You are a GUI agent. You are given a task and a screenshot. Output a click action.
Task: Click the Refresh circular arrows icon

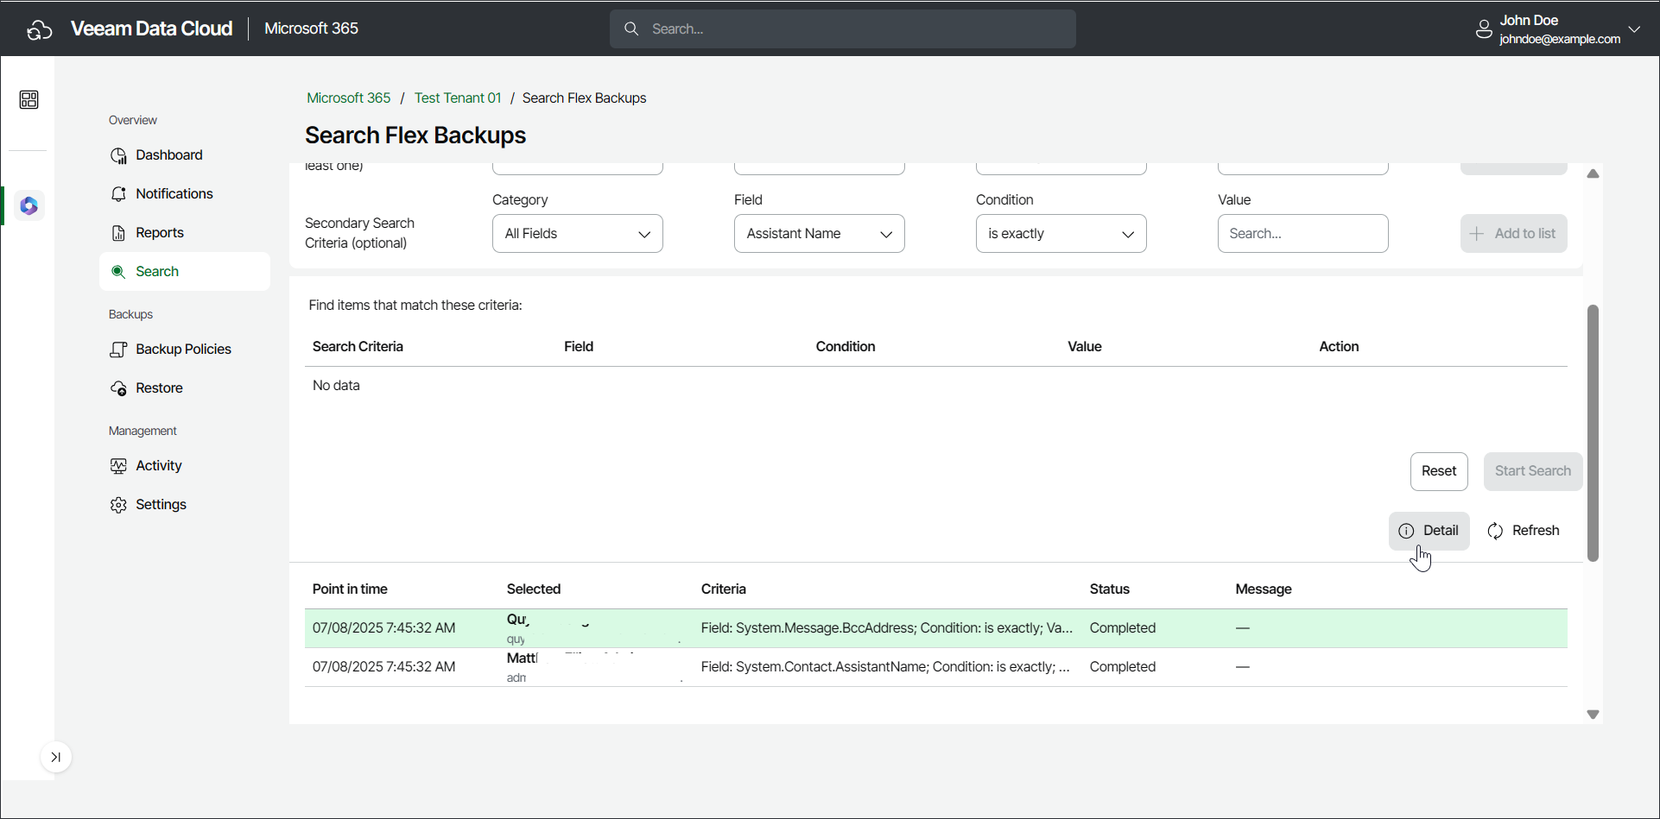point(1495,531)
